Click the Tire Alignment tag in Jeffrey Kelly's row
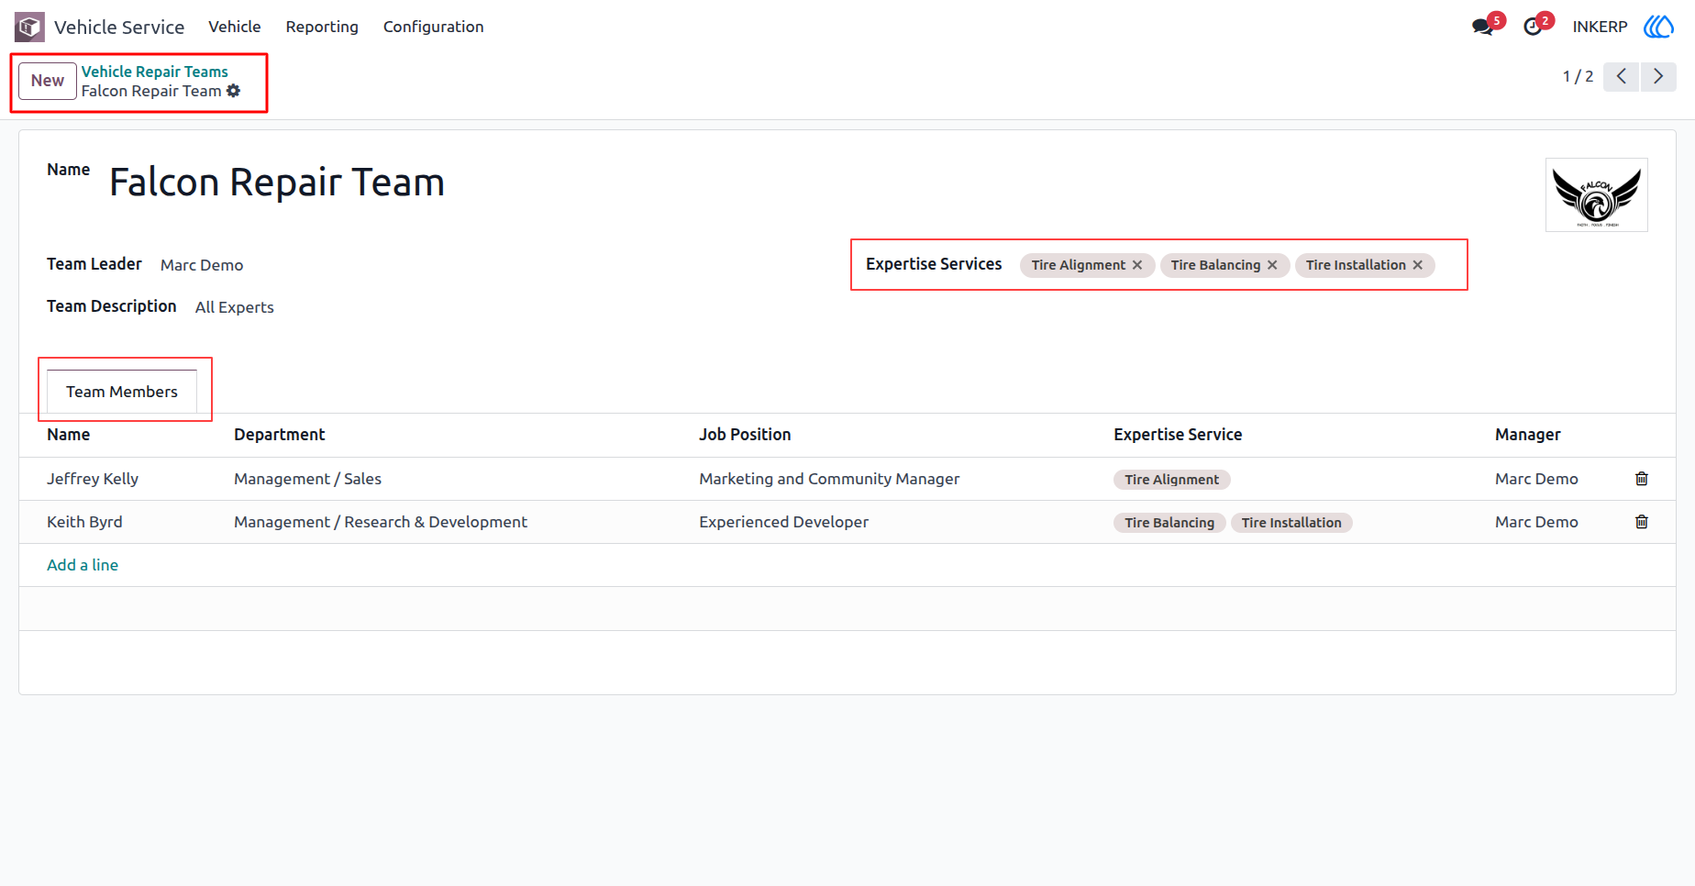This screenshot has width=1695, height=886. click(1172, 480)
